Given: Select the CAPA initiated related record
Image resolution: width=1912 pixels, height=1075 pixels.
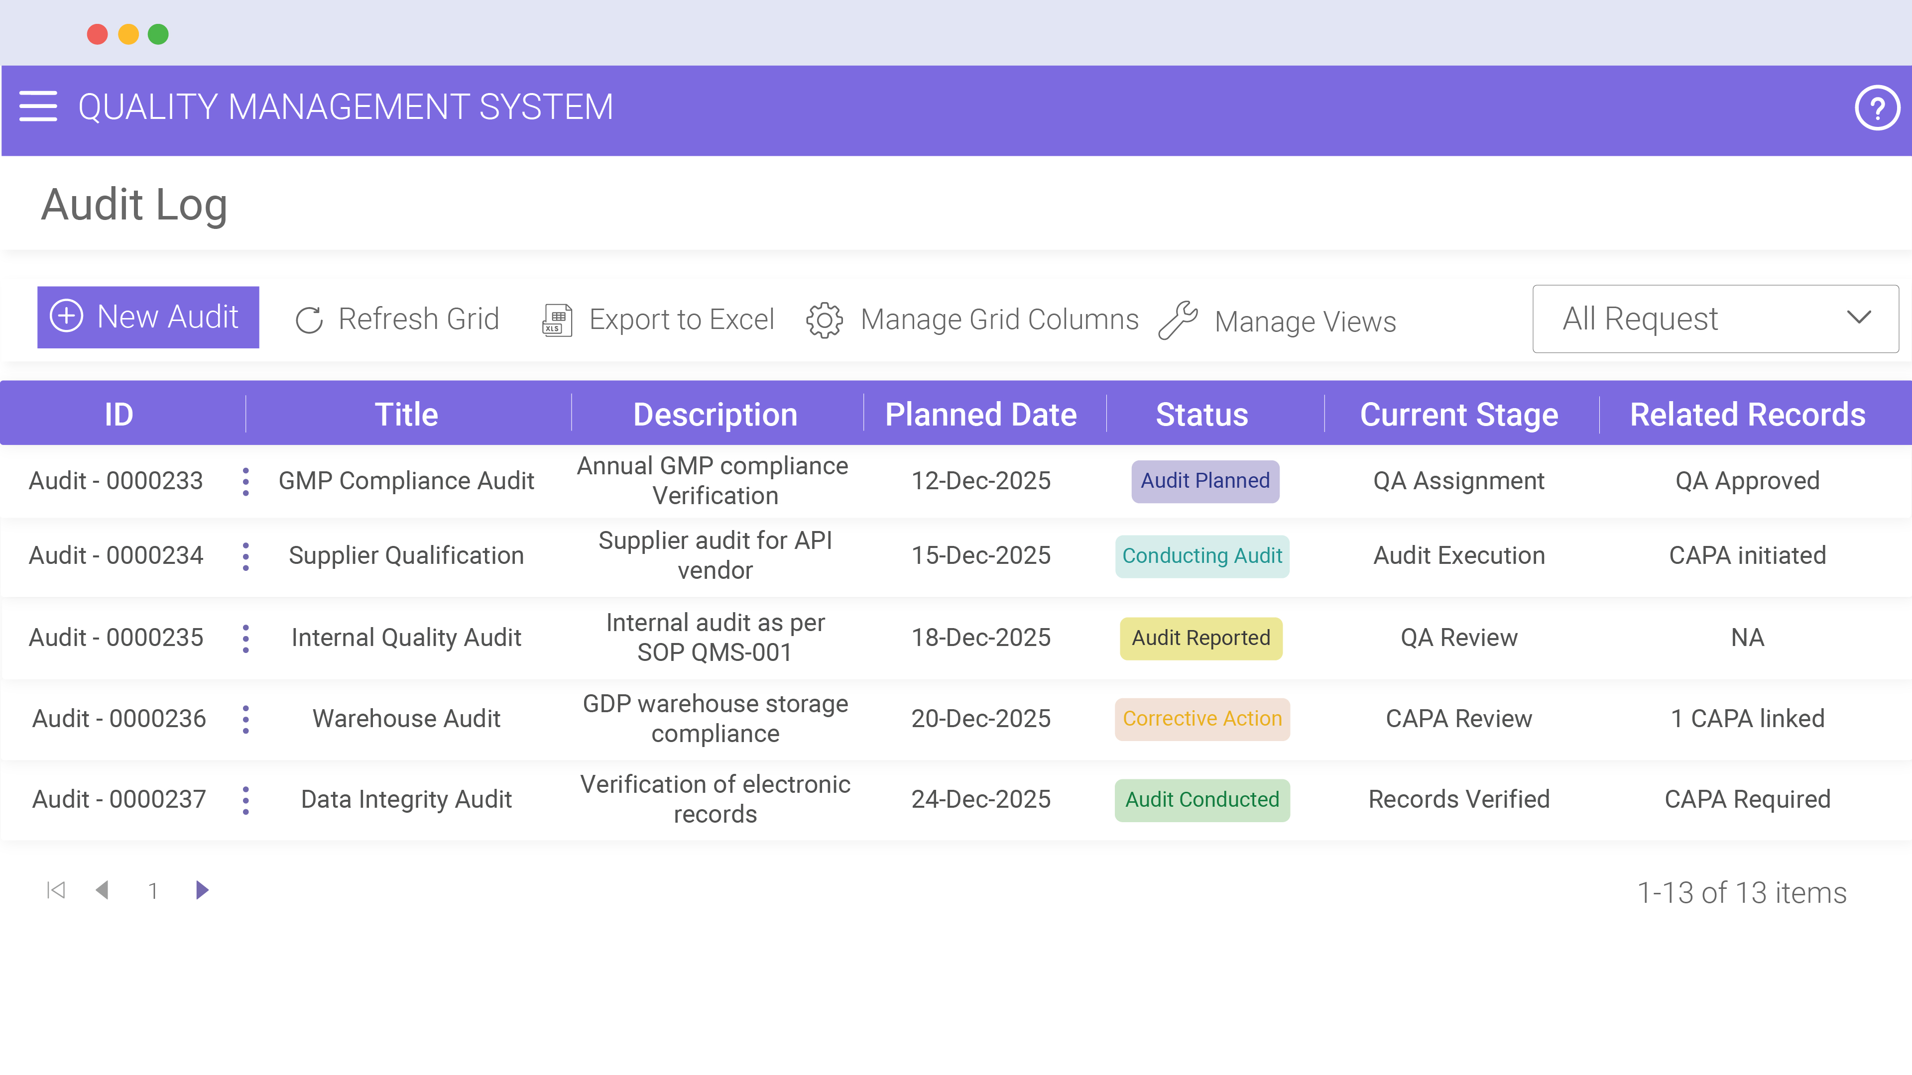Looking at the screenshot, I should point(1747,556).
